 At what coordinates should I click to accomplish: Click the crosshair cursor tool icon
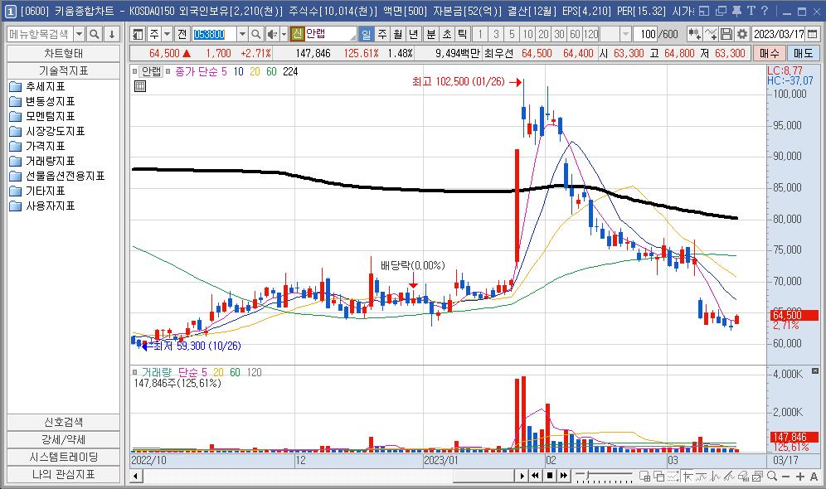pyautogui.click(x=688, y=477)
